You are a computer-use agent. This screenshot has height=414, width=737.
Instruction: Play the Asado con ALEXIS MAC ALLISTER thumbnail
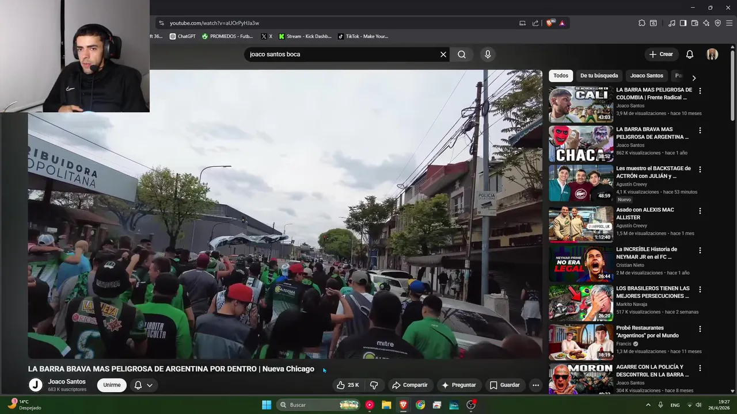(581, 224)
